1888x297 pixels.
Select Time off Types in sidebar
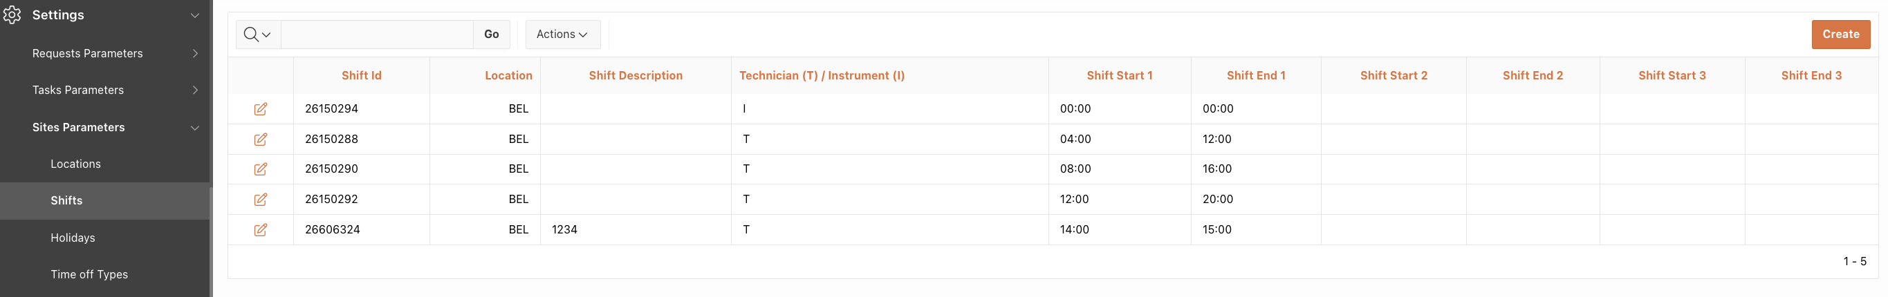click(x=89, y=274)
